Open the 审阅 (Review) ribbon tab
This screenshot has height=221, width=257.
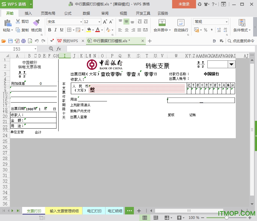coord(105,13)
